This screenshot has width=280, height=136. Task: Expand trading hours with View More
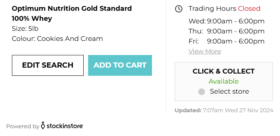click(x=205, y=51)
